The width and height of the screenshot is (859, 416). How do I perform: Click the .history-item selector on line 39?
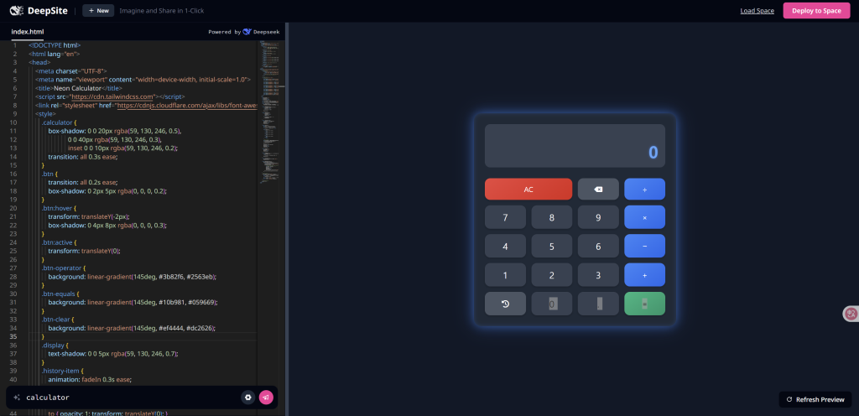pos(60,371)
